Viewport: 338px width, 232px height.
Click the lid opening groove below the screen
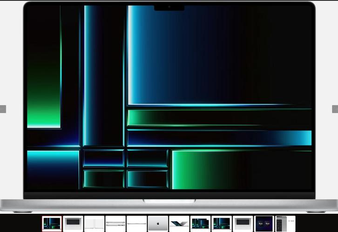(169, 201)
